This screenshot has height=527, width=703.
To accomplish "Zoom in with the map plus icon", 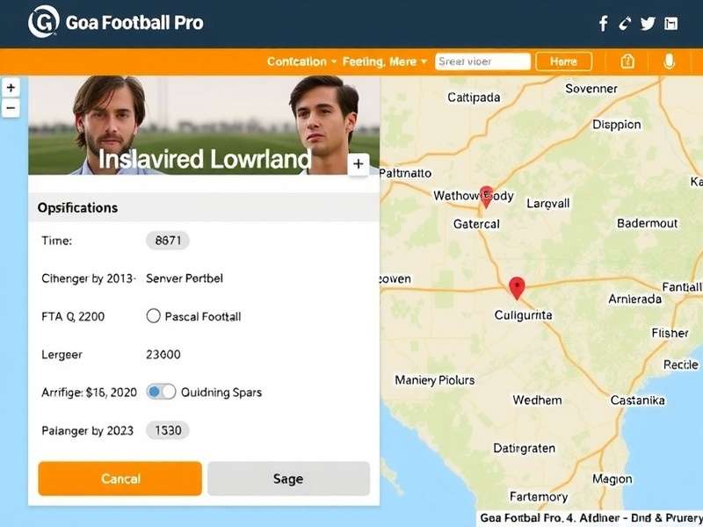I will [x=11, y=87].
